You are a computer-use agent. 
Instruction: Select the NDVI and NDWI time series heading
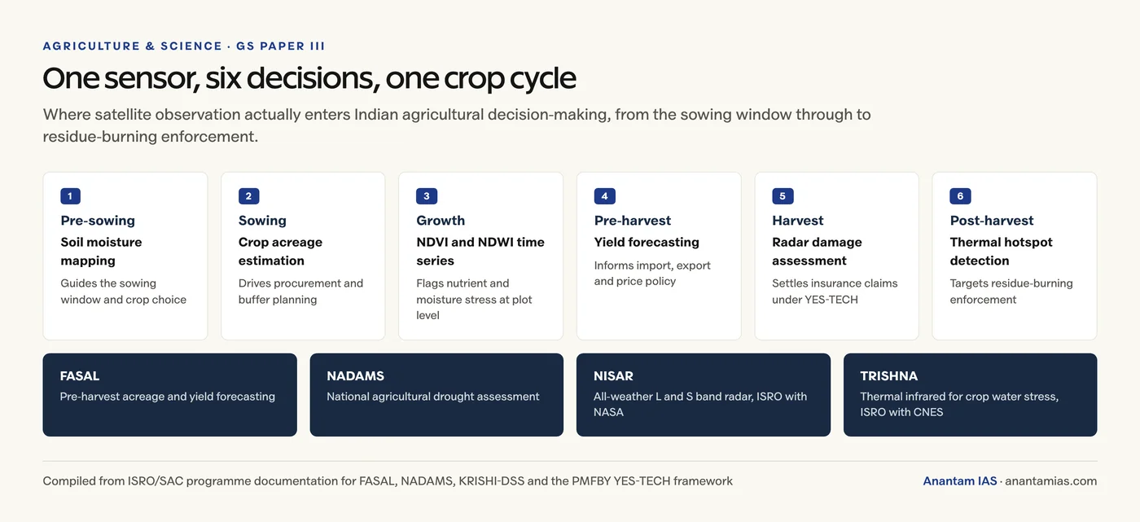[480, 252]
